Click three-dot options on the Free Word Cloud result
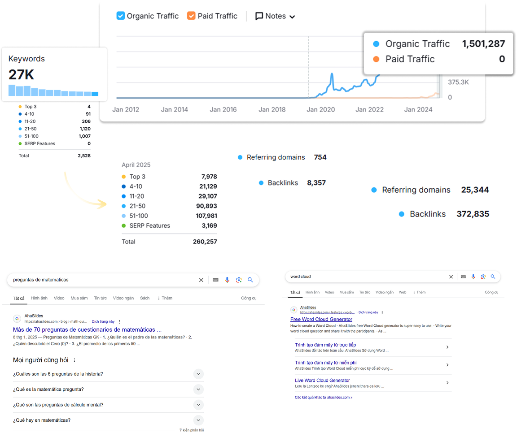This screenshot has height=437, width=517. pyautogui.click(x=382, y=312)
